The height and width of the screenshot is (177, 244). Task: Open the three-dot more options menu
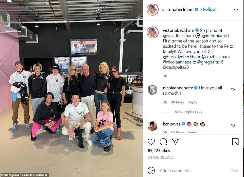(x=236, y=10)
